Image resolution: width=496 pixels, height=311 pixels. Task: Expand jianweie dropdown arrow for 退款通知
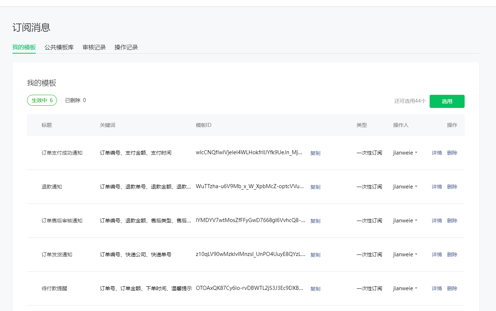point(416,187)
